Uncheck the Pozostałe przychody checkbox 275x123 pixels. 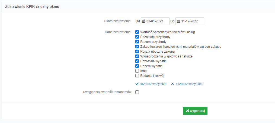click(x=137, y=37)
